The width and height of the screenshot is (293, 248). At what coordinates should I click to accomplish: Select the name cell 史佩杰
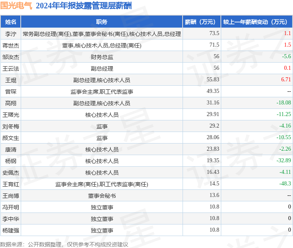tap(11, 173)
